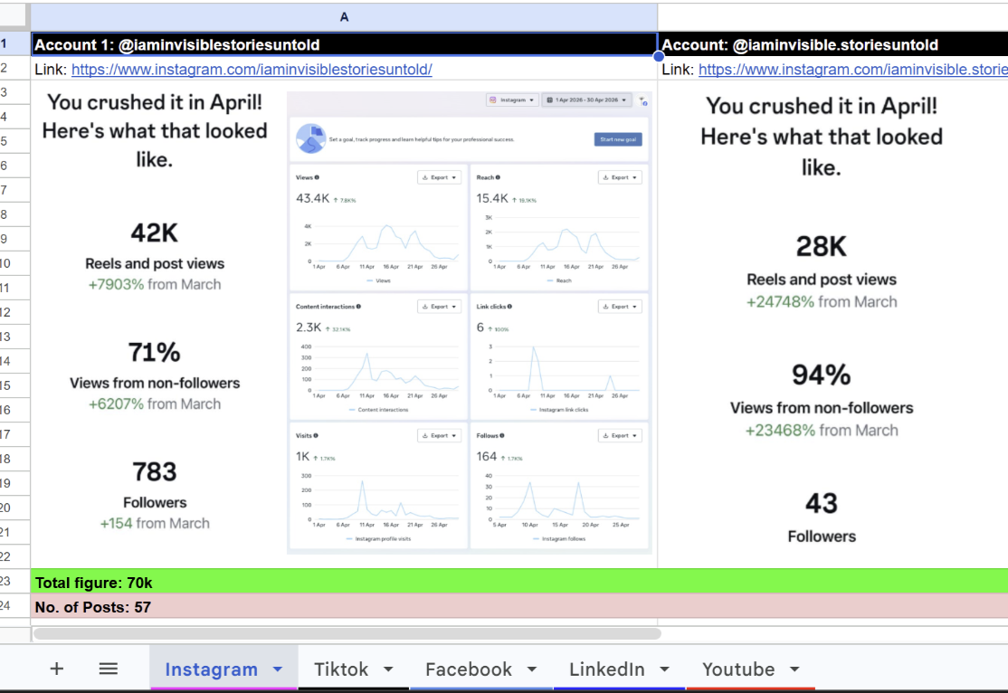
Task: Expand the Youtube tab dropdown arrow
Action: [x=794, y=669]
